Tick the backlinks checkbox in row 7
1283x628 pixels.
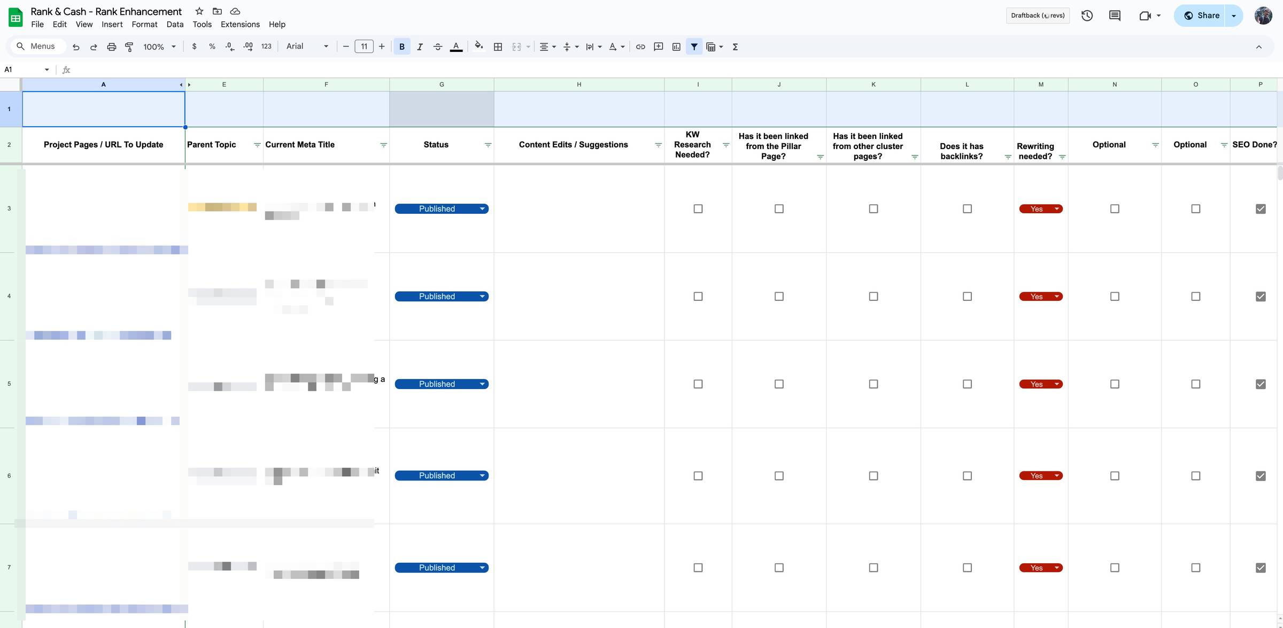pos(967,568)
